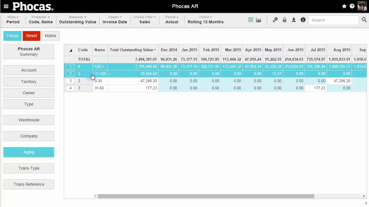The height and width of the screenshot is (207, 369).
Task: Open the hamburger main menu
Action: click(x=6, y=6)
